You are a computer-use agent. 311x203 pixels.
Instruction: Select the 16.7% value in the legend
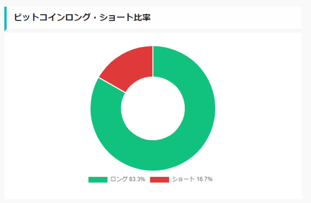[x=205, y=179]
